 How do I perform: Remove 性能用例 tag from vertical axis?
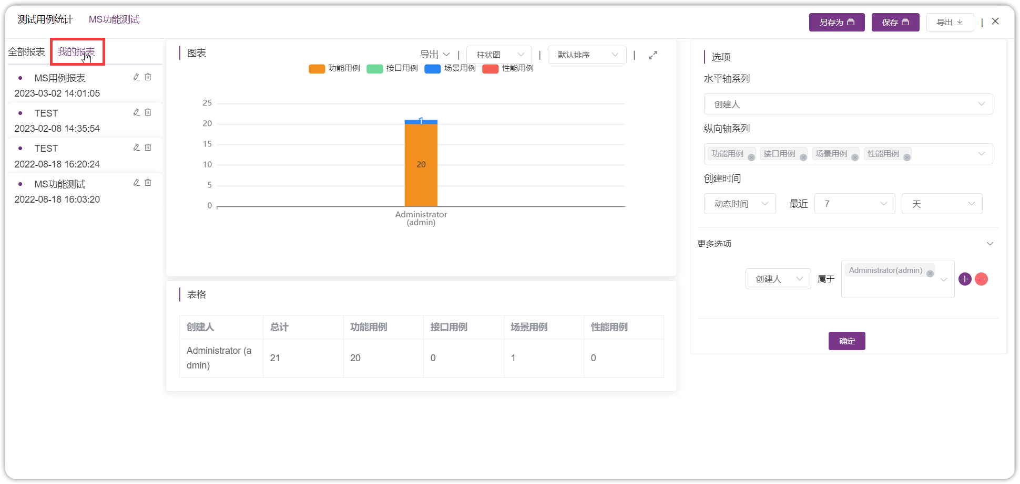point(907,157)
